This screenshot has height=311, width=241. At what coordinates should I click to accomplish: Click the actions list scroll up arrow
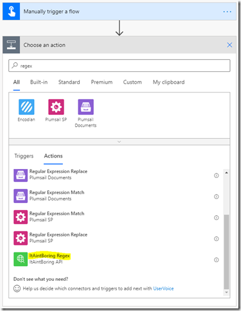point(226,172)
